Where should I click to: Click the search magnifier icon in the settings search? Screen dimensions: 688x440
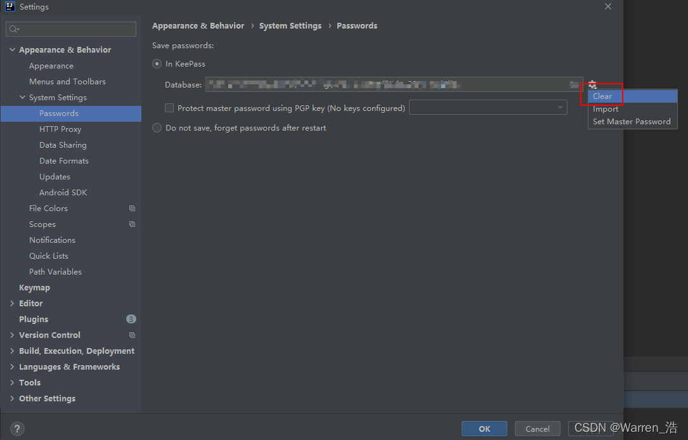click(14, 29)
